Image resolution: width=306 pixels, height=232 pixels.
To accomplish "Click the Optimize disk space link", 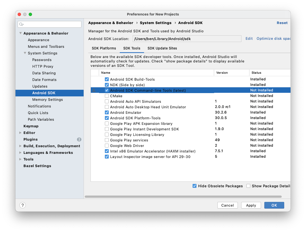I will click(x=273, y=38).
